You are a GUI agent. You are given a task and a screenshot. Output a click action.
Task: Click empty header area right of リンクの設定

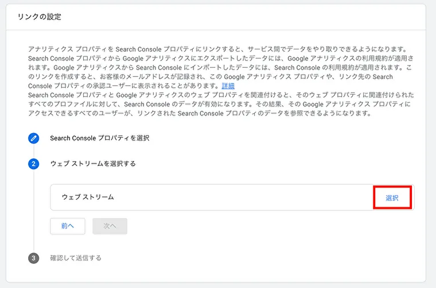pos(242,17)
